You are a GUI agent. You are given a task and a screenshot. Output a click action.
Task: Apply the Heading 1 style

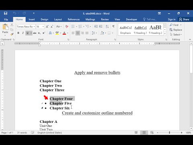tap(140, 30)
